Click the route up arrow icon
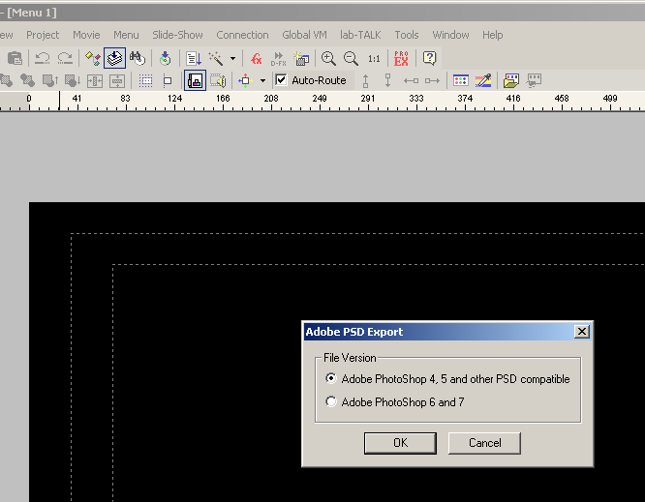 pos(365,80)
